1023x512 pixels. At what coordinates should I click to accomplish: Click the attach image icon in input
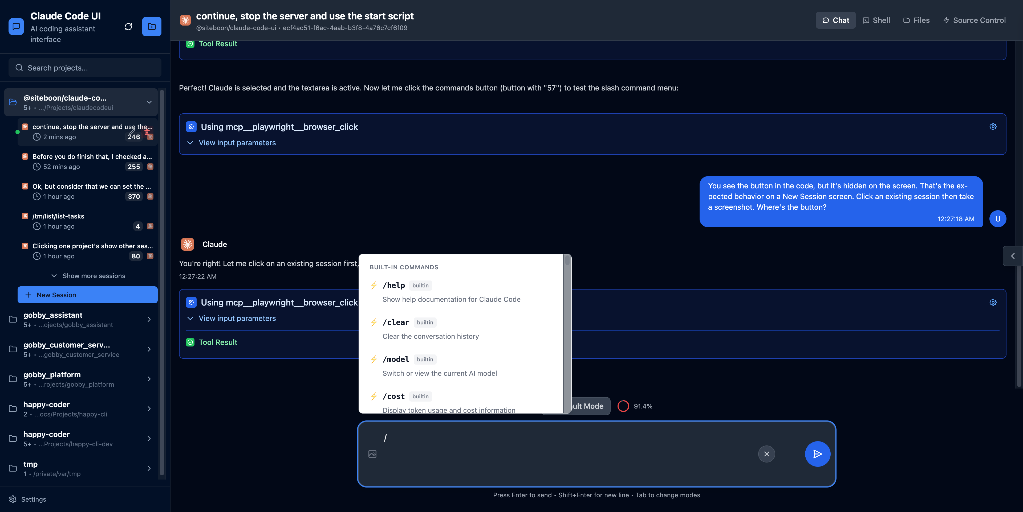(372, 454)
